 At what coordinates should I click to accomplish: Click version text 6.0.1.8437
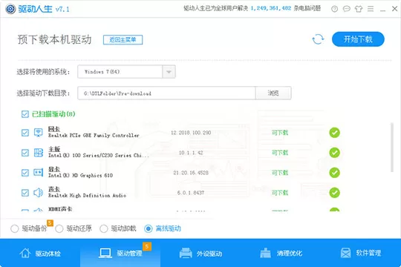191,193
